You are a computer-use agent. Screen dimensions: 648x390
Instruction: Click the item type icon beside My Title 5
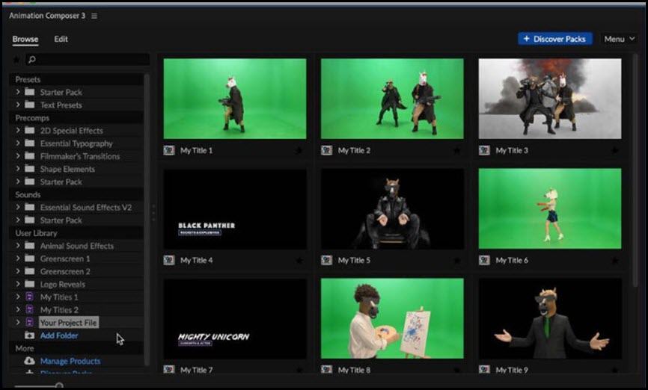(326, 260)
